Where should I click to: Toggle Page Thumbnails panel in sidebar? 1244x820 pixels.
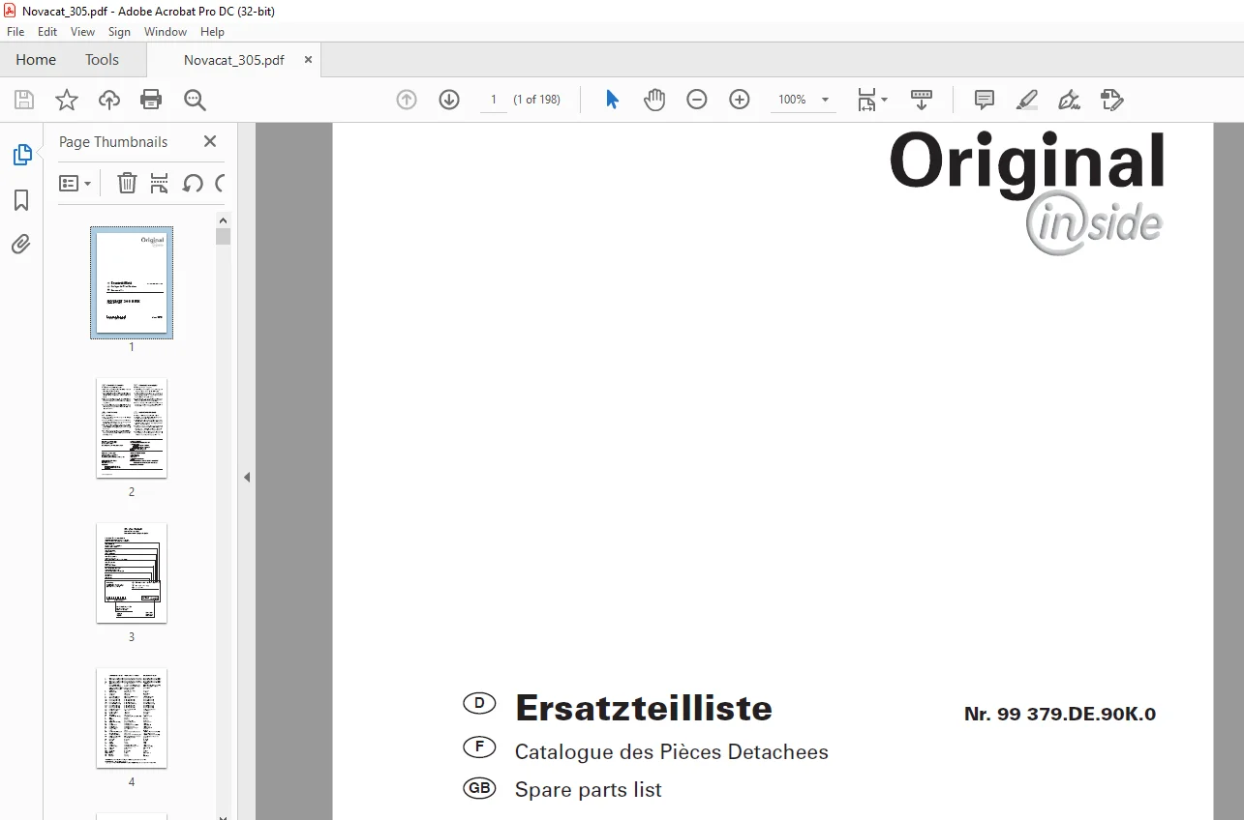(x=21, y=155)
